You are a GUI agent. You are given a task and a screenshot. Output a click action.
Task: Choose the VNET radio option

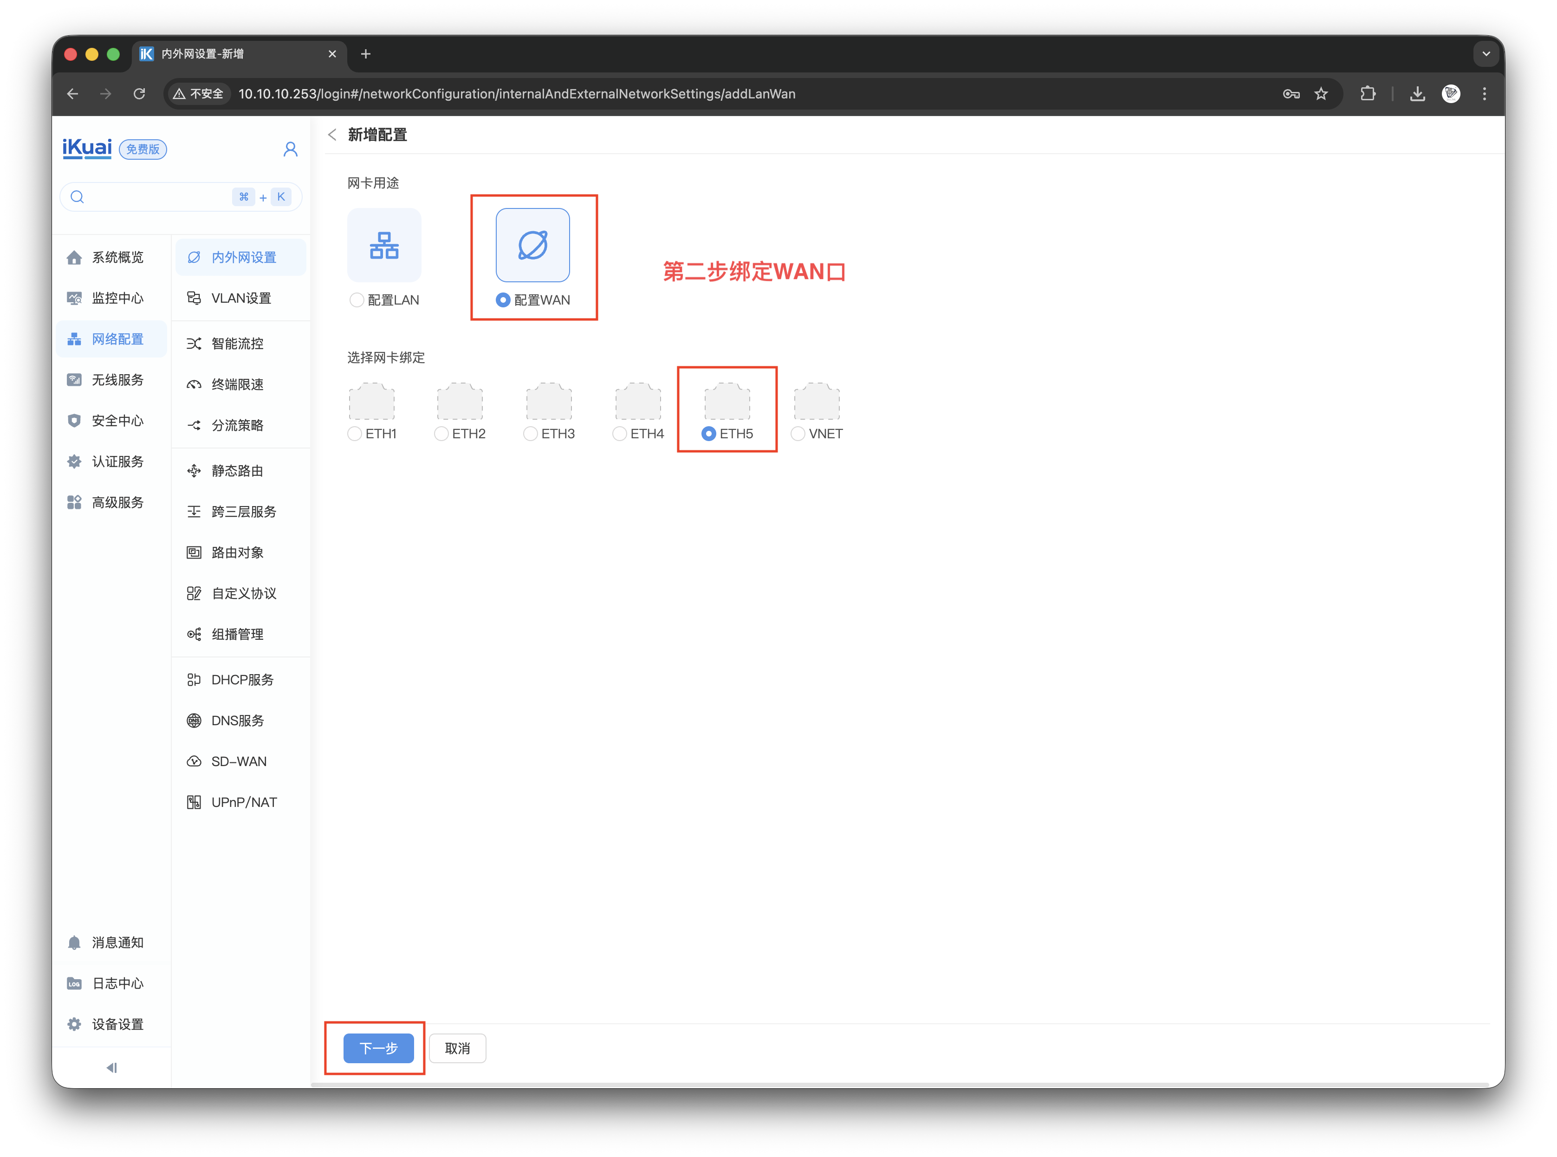point(798,434)
